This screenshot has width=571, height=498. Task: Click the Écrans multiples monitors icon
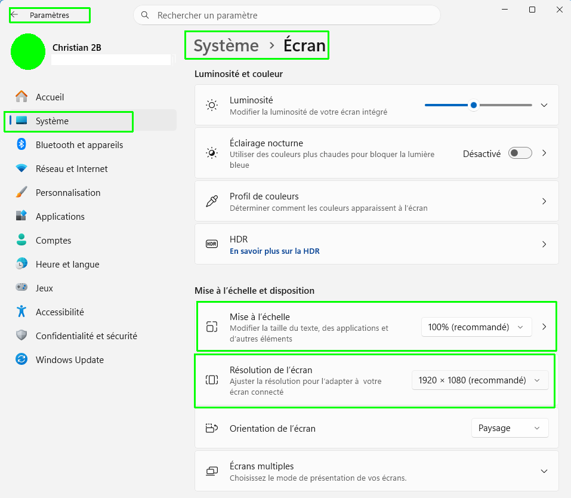[212, 471]
